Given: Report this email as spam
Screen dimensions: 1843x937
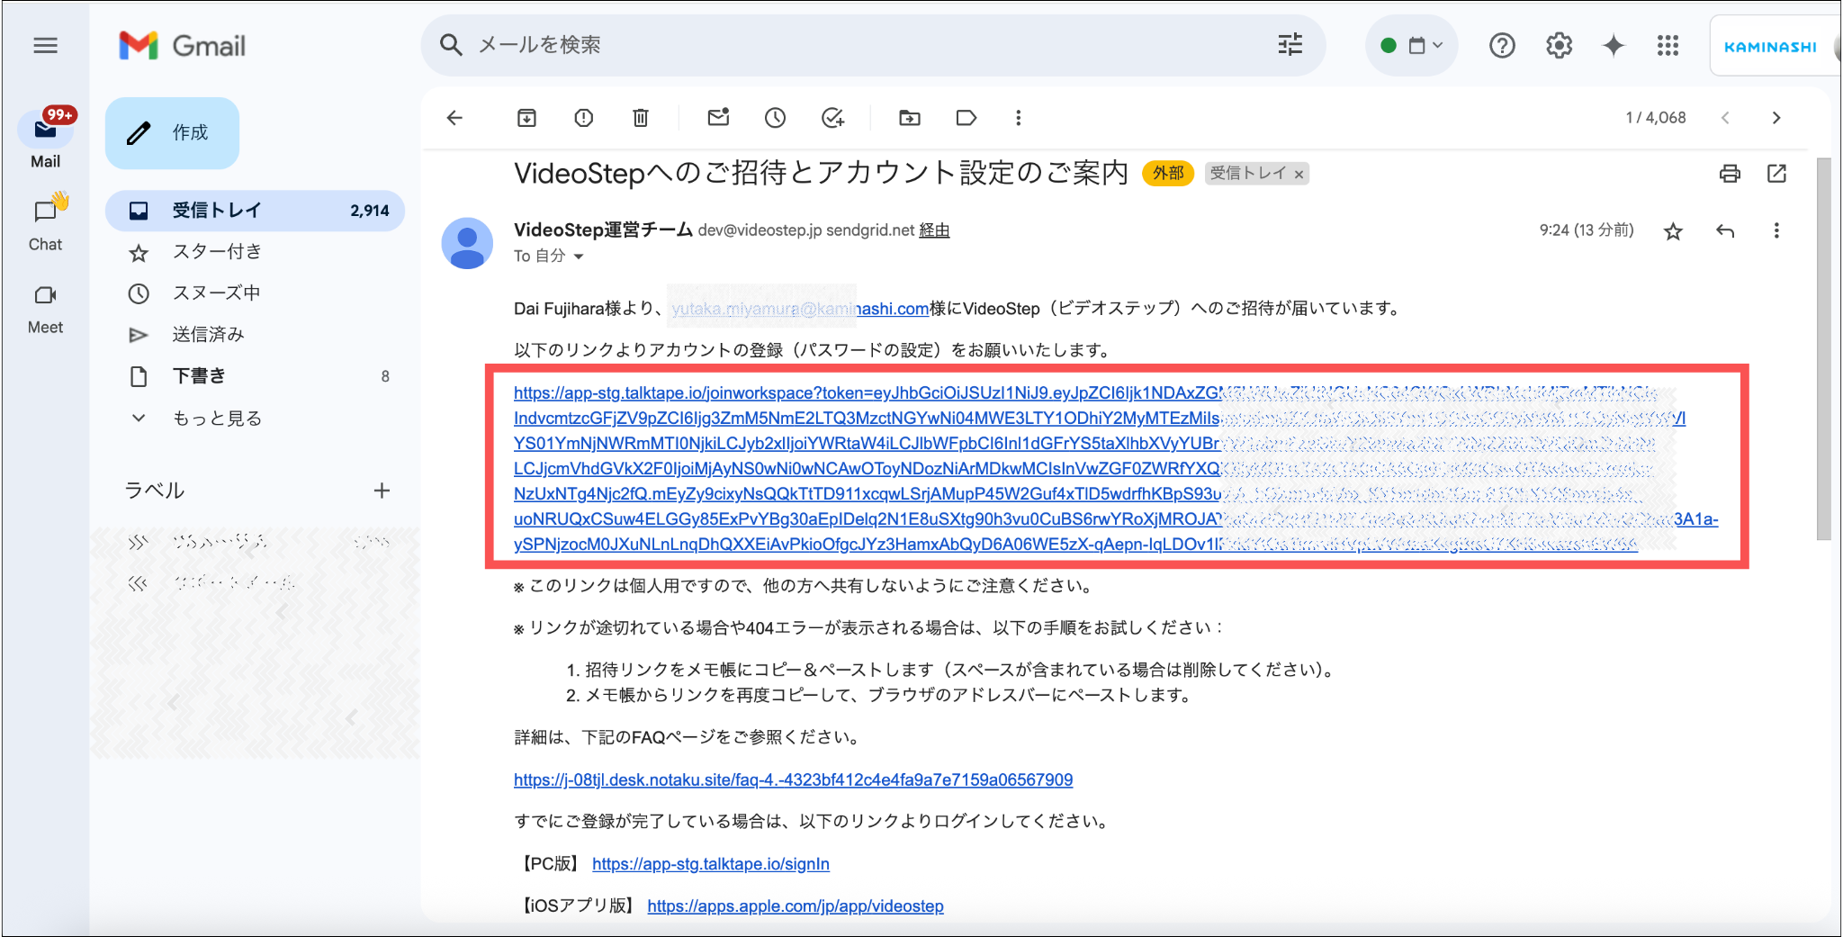Looking at the screenshot, I should pos(583,118).
